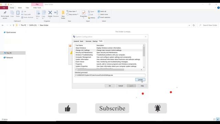Click History in the Open group
Viewport: 220px width, 124px height.
click(x=92, y=18)
